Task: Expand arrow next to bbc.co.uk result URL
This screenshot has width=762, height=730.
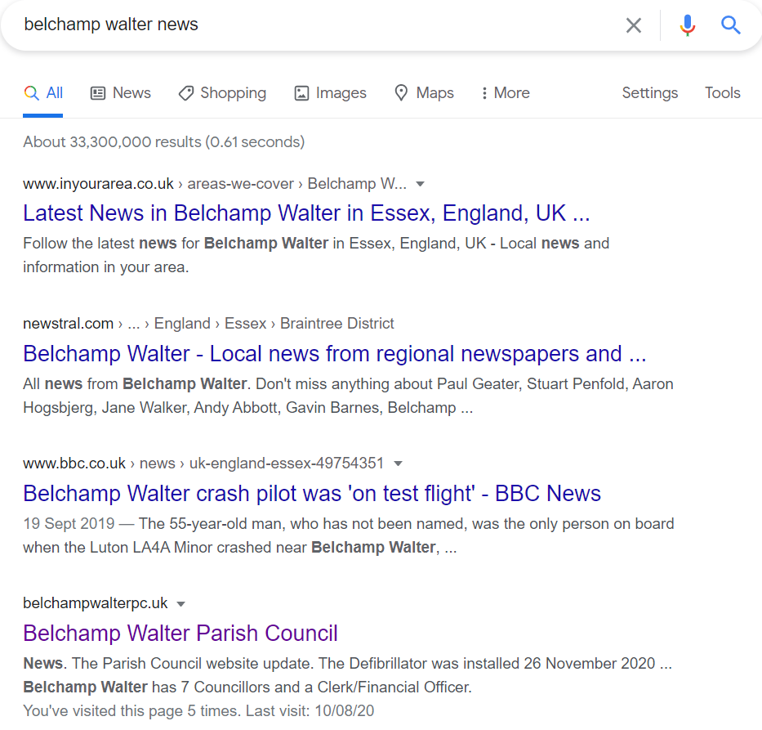Action: tap(398, 464)
